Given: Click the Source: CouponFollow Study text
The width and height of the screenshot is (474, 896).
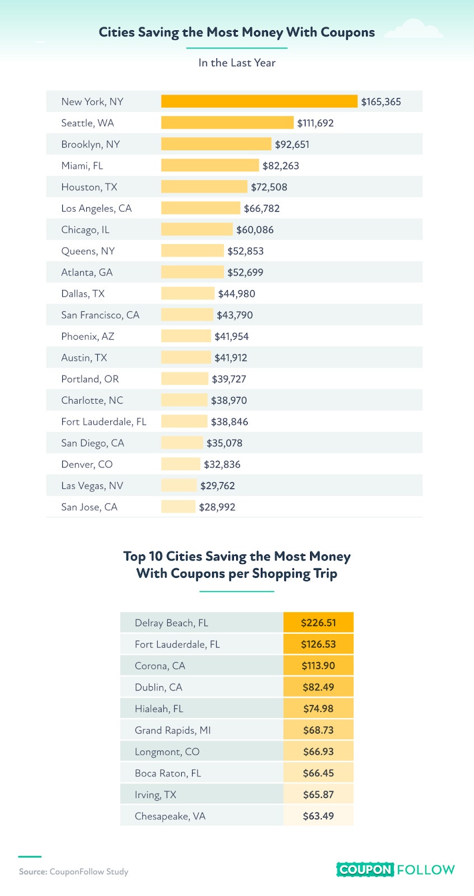Looking at the screenshot, I should coord(73,871).
